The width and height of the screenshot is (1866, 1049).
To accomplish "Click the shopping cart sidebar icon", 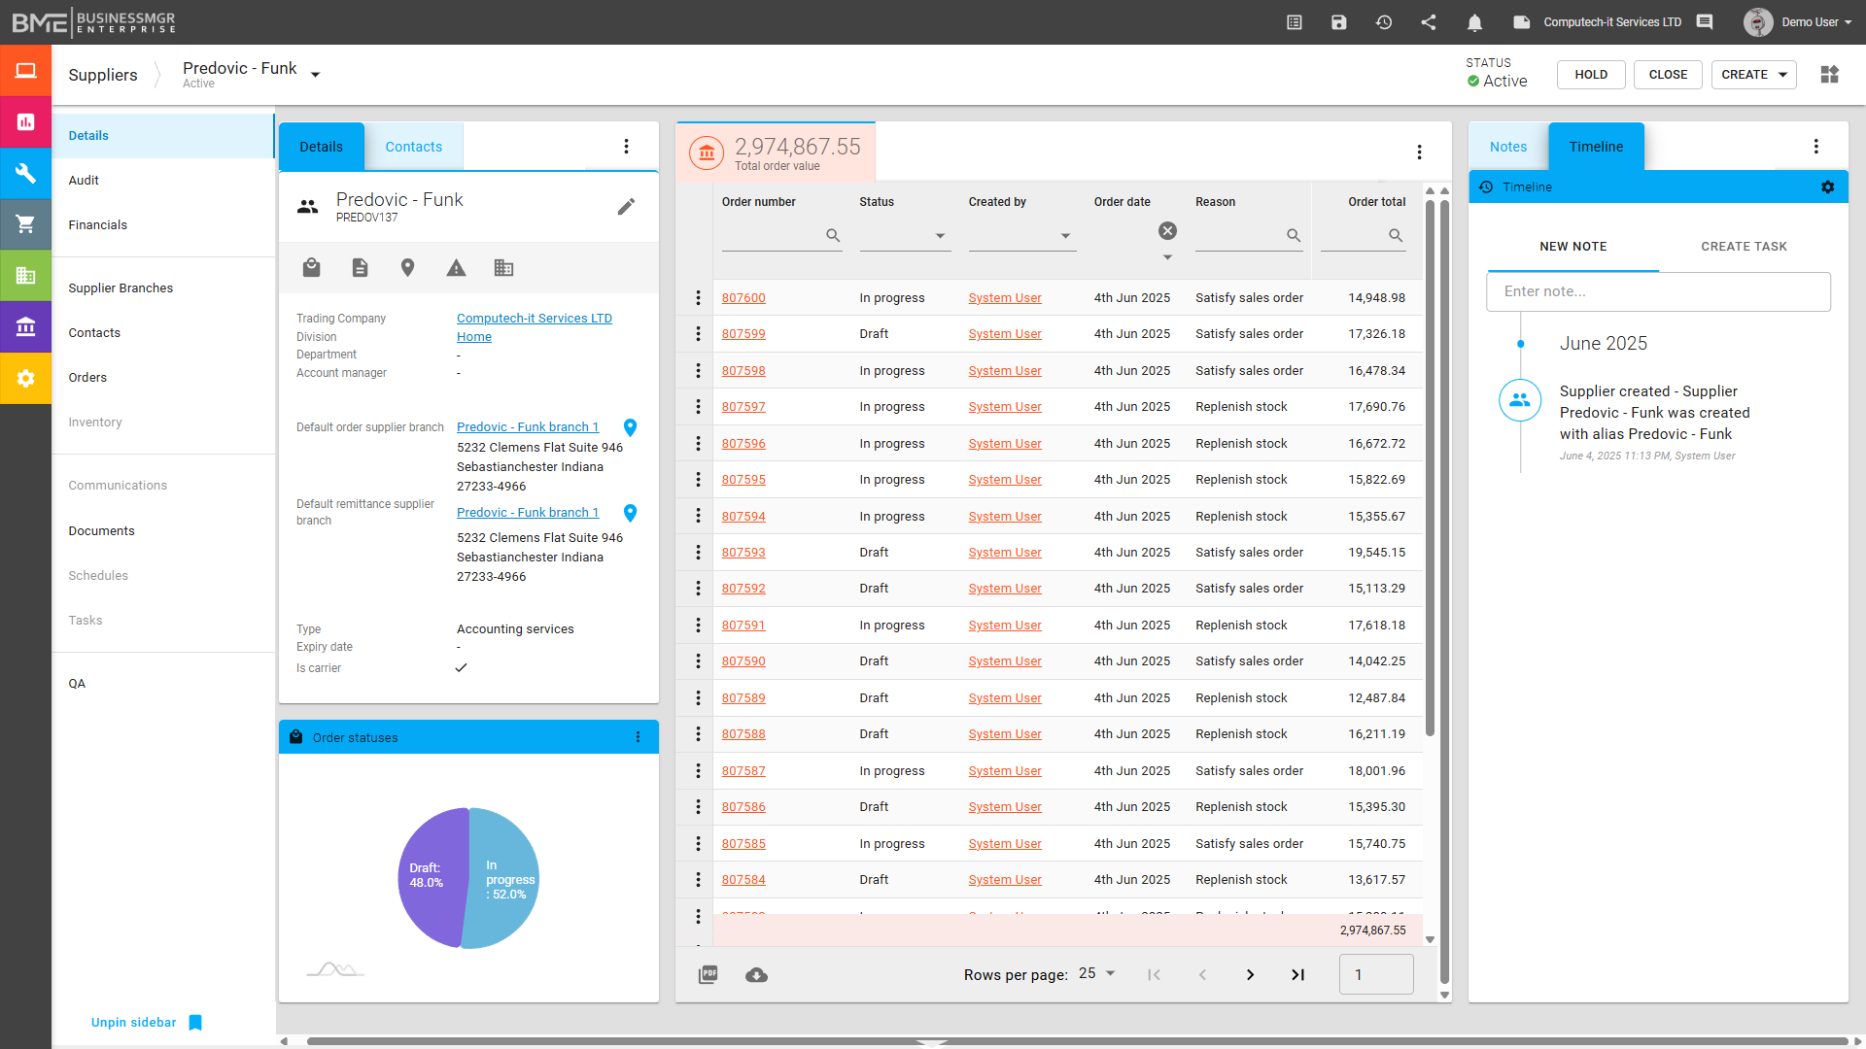I will (25, 224).
